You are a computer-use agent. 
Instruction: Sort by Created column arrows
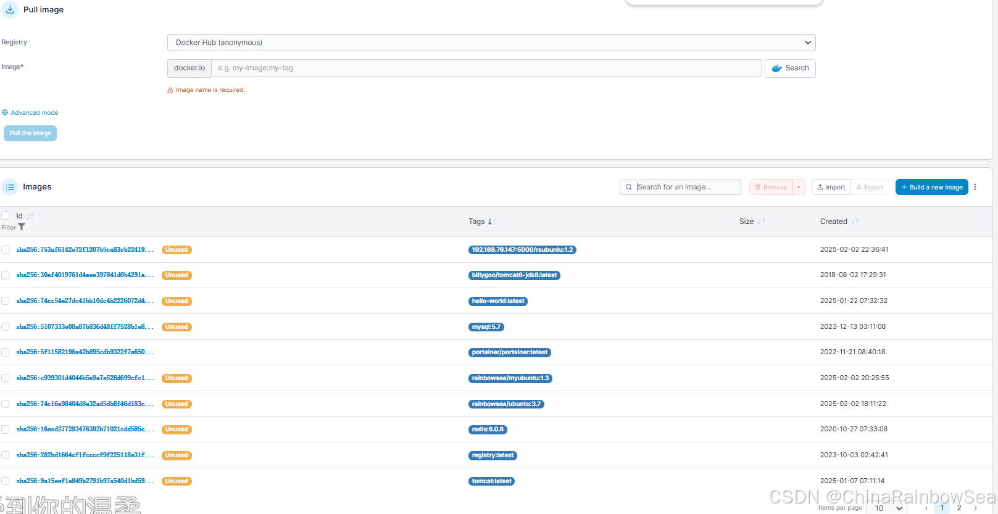tap(855, 222)
